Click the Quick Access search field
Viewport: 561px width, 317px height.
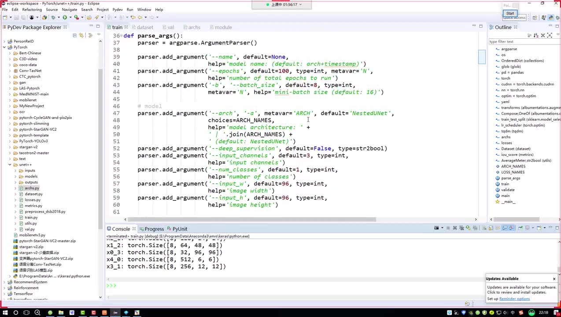514,18
